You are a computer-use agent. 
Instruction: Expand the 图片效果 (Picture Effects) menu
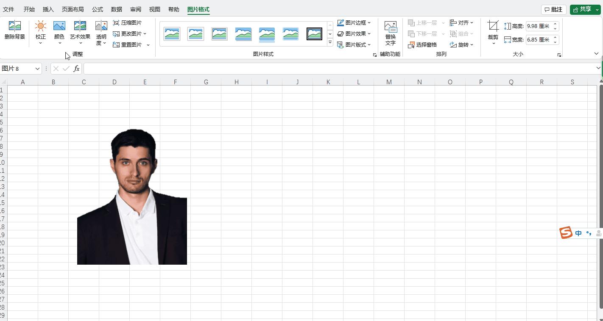(355, 33)
